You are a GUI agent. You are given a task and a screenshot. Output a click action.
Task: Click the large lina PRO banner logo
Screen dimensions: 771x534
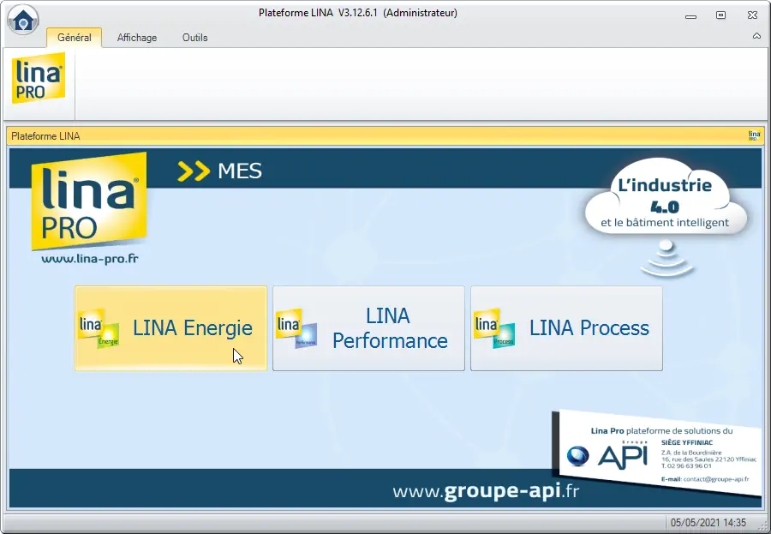pyautogui.click(x=89, y=201)
